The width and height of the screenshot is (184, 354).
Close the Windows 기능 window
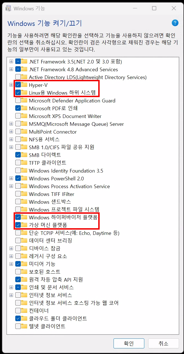click(x=174, y=8)
